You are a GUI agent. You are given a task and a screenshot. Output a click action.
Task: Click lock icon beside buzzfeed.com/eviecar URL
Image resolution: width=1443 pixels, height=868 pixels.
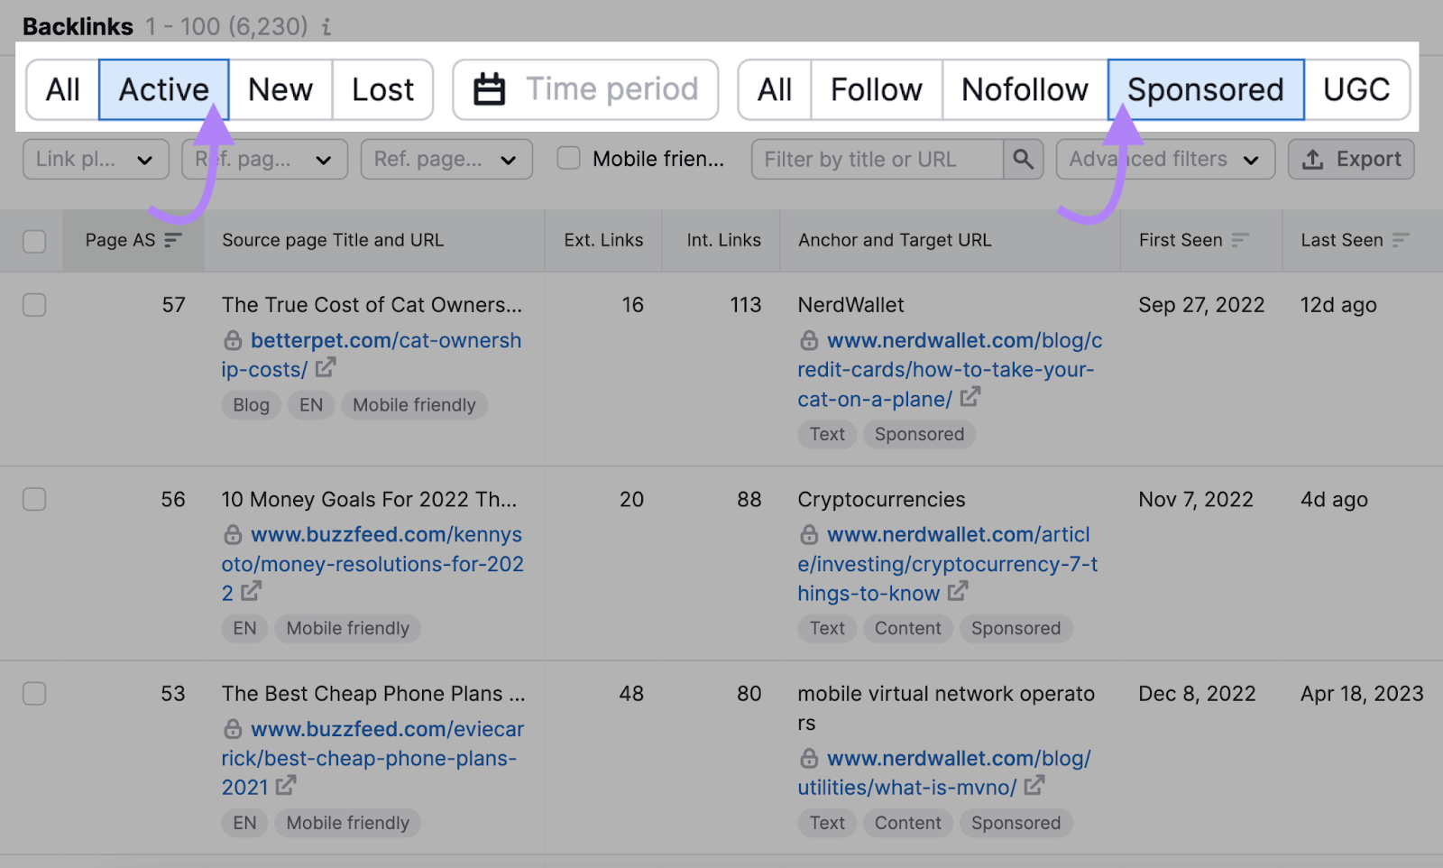[x=233, y=728]
